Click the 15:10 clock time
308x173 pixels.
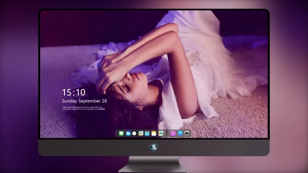coord(74,92)
